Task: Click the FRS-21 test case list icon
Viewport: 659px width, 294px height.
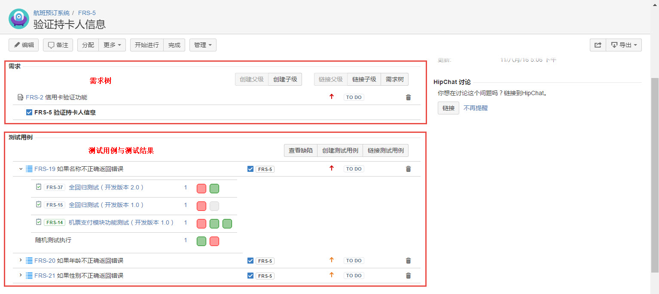Action: point(29,276)
